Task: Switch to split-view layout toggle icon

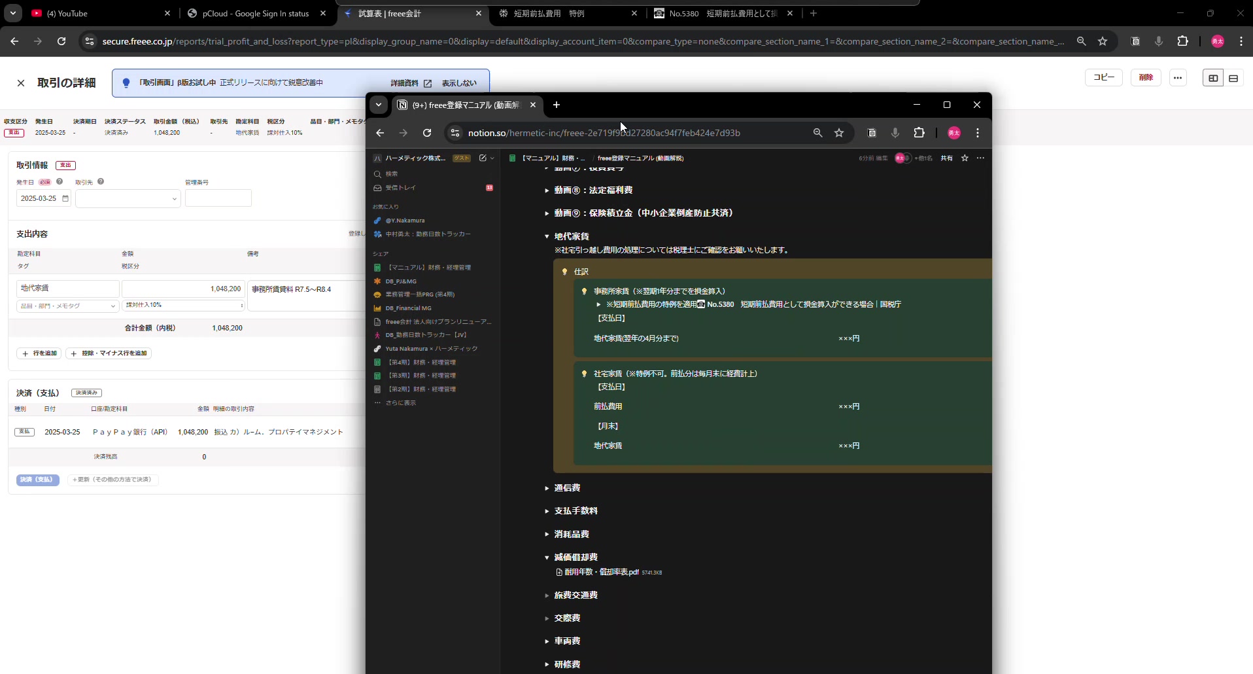Action: click(1213, 79)
